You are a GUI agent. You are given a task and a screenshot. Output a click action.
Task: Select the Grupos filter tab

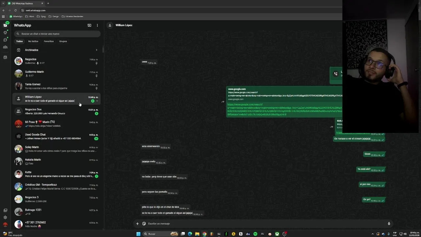[x=63, y=41]
